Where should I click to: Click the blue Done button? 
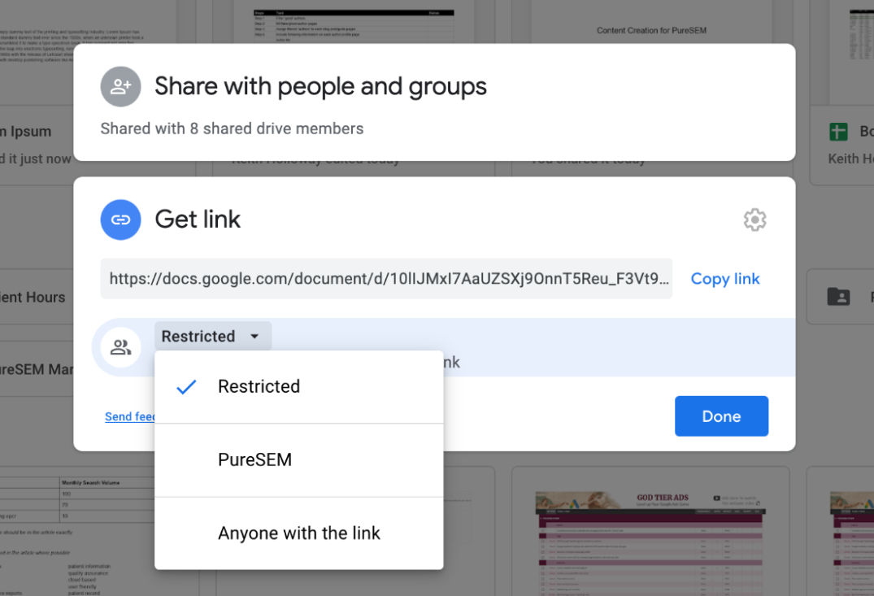721,416
